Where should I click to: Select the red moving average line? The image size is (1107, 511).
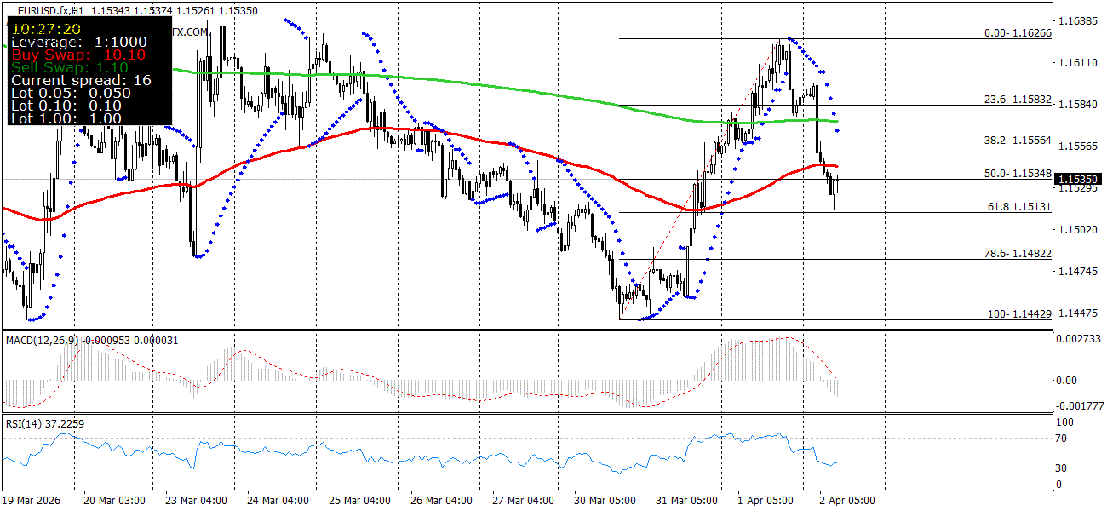383,129
